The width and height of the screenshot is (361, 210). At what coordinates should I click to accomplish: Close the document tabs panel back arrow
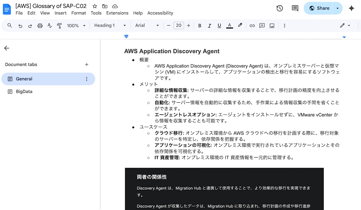click(7, 48)
